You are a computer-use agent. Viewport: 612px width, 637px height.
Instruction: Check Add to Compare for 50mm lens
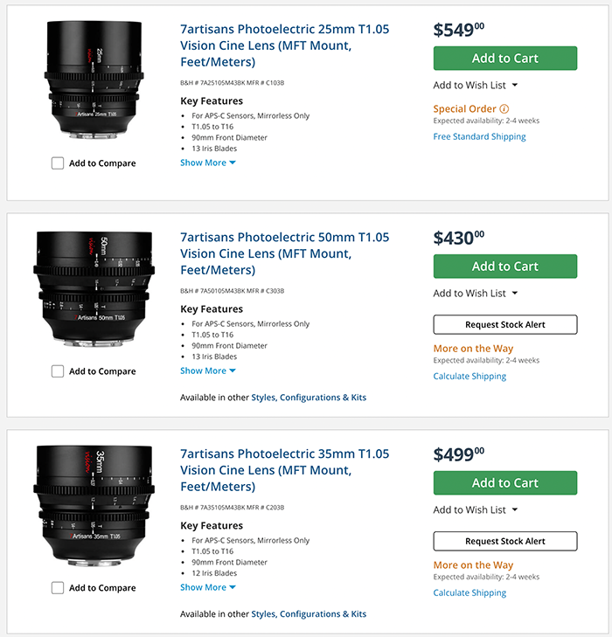coord(58,371)
